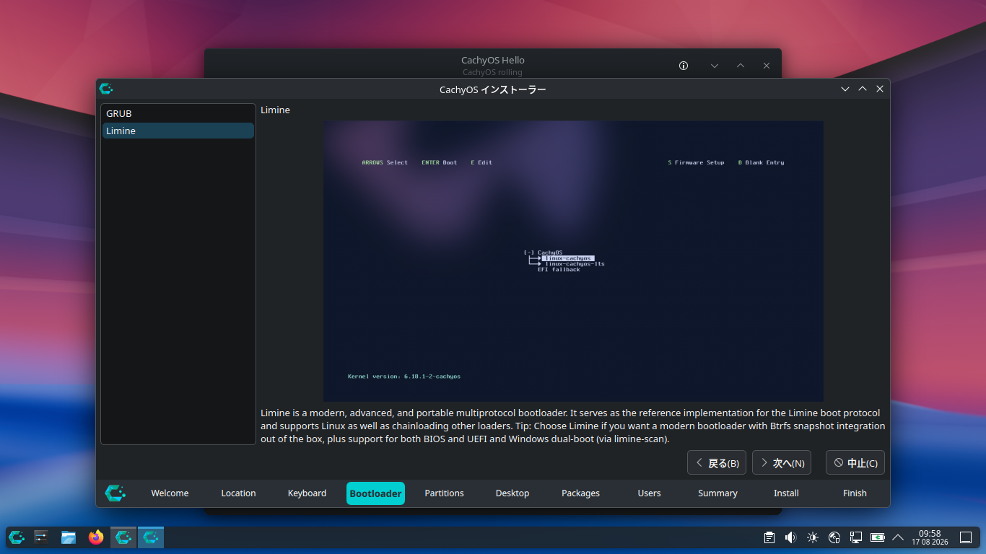Image resolution: width=986 pixels, height=554 pixels.
Task: Go to the Install step
Action: pos(786,493)
